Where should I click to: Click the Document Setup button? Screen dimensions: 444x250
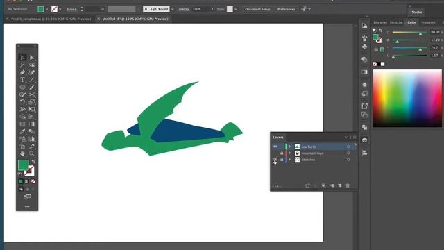pyautogui.click(x=257, y=9)
